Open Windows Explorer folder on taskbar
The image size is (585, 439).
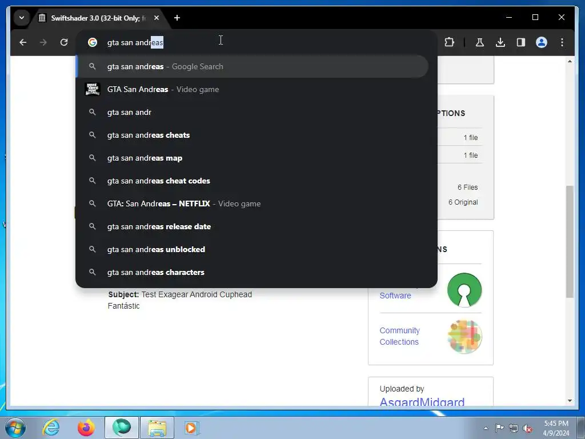coord(157,428)
